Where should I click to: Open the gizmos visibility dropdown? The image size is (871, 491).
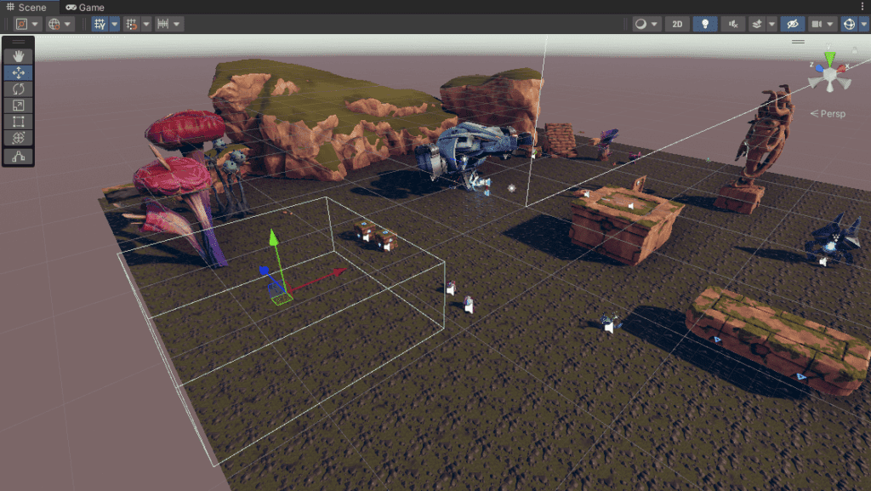coord(864,23)
